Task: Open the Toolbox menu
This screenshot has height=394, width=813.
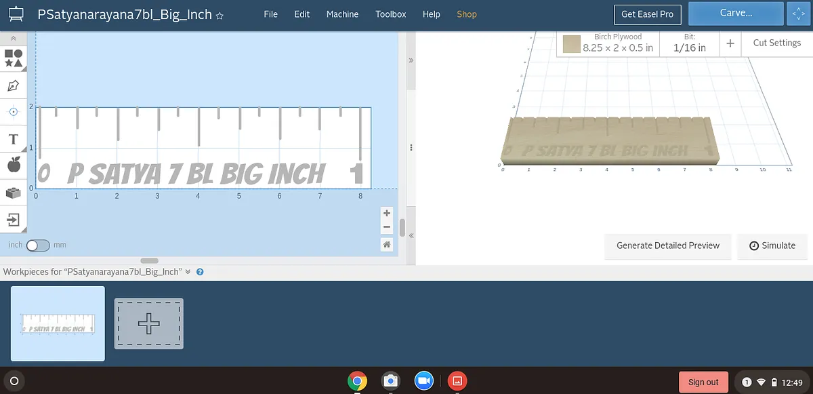Action: point(391,14)
